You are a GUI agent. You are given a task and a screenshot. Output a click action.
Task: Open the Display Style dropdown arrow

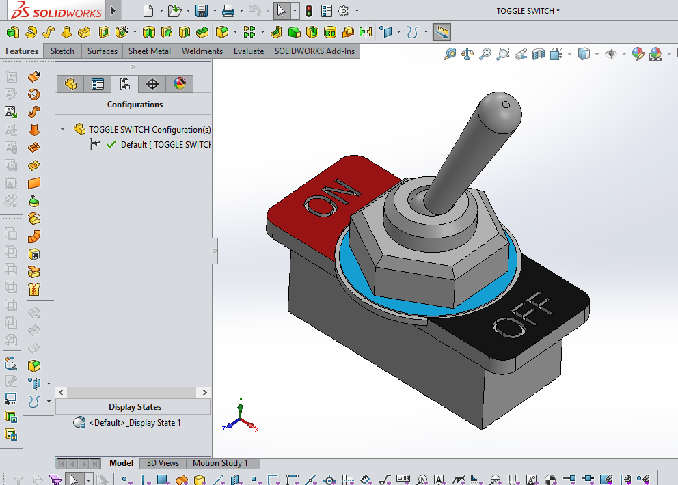[597, 54]
